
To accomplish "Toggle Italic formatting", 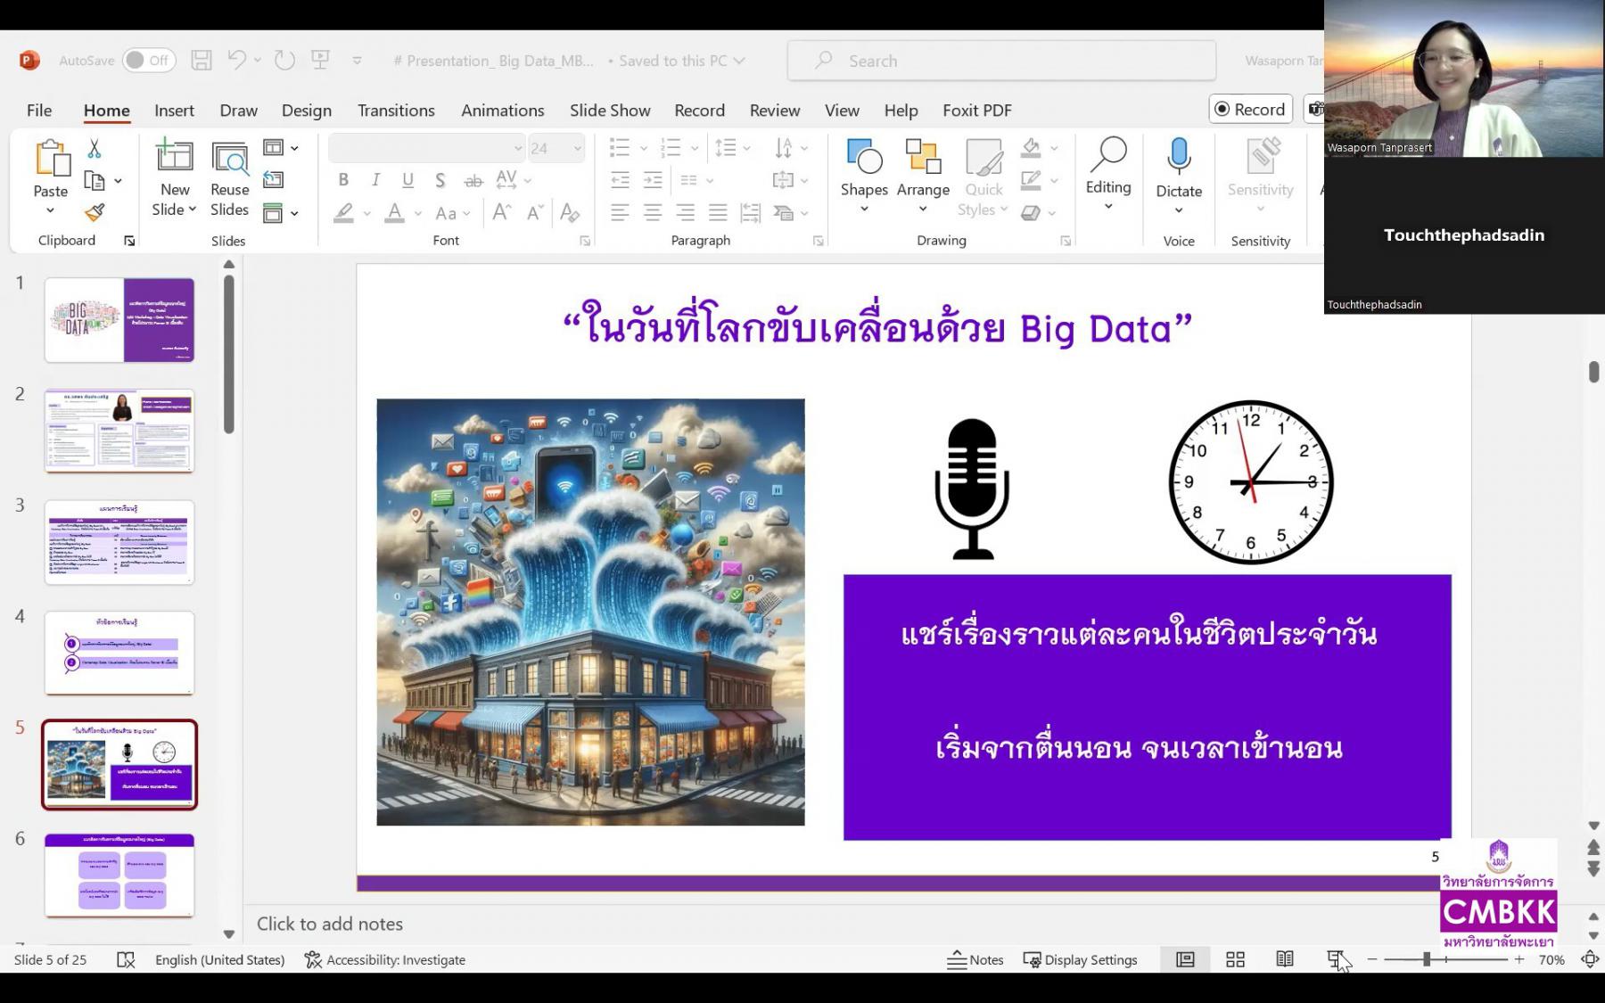I will [x=375, y=180].
